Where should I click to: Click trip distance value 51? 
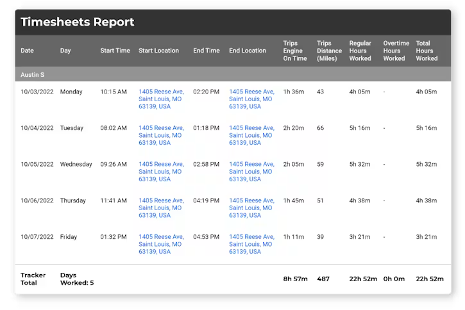click(320, 200)
